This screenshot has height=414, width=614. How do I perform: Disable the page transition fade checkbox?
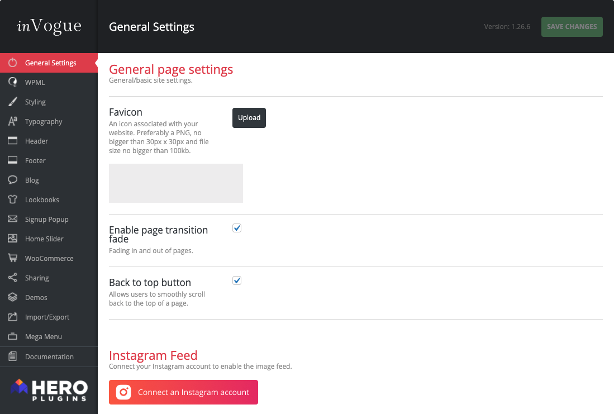(x=237, y=228)
